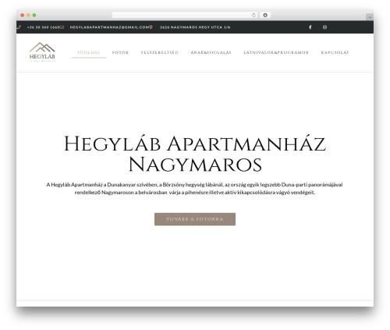Open the Instagram profile icon
Screen dimensions: 390x330
coord(324,27)
